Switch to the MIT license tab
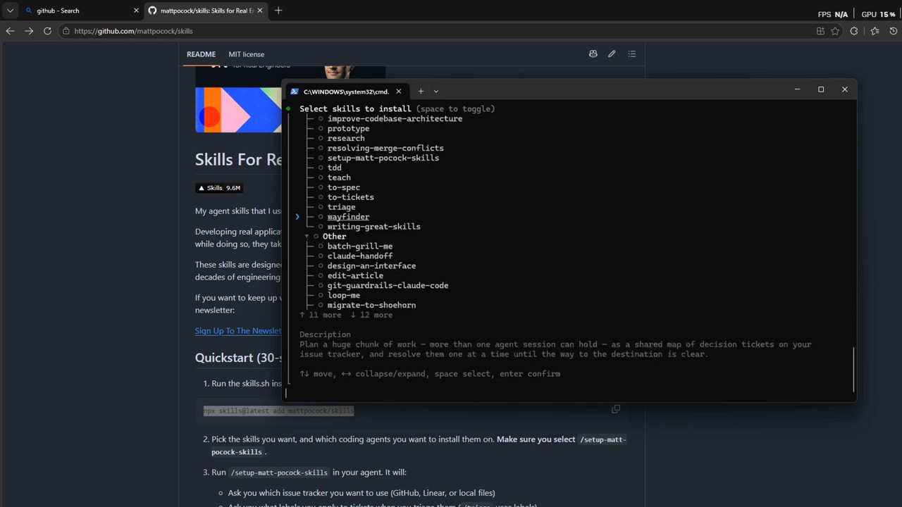The width and height of the screenshot is (902, 507). click(246, 54)
